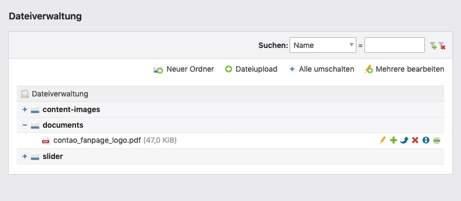Open the contao_fanpage_logo.pdf file name

click(x=97, y=141)
